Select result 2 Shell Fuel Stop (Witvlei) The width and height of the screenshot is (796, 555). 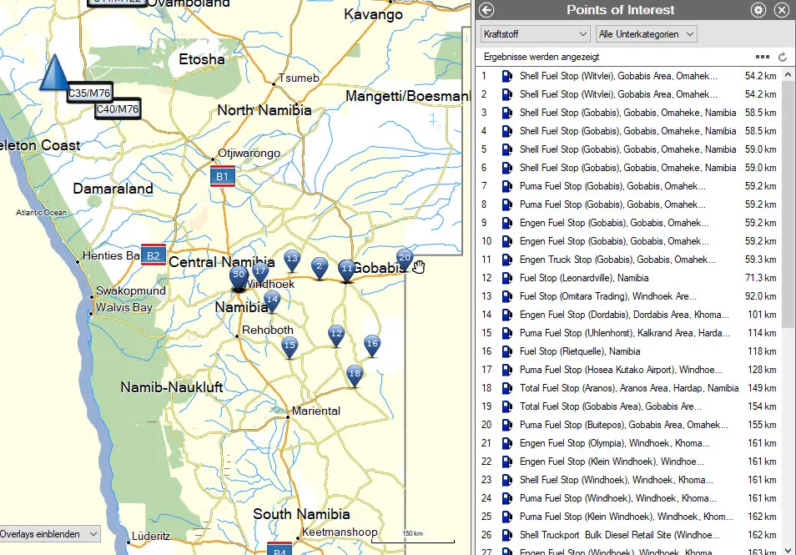[629, 94]
